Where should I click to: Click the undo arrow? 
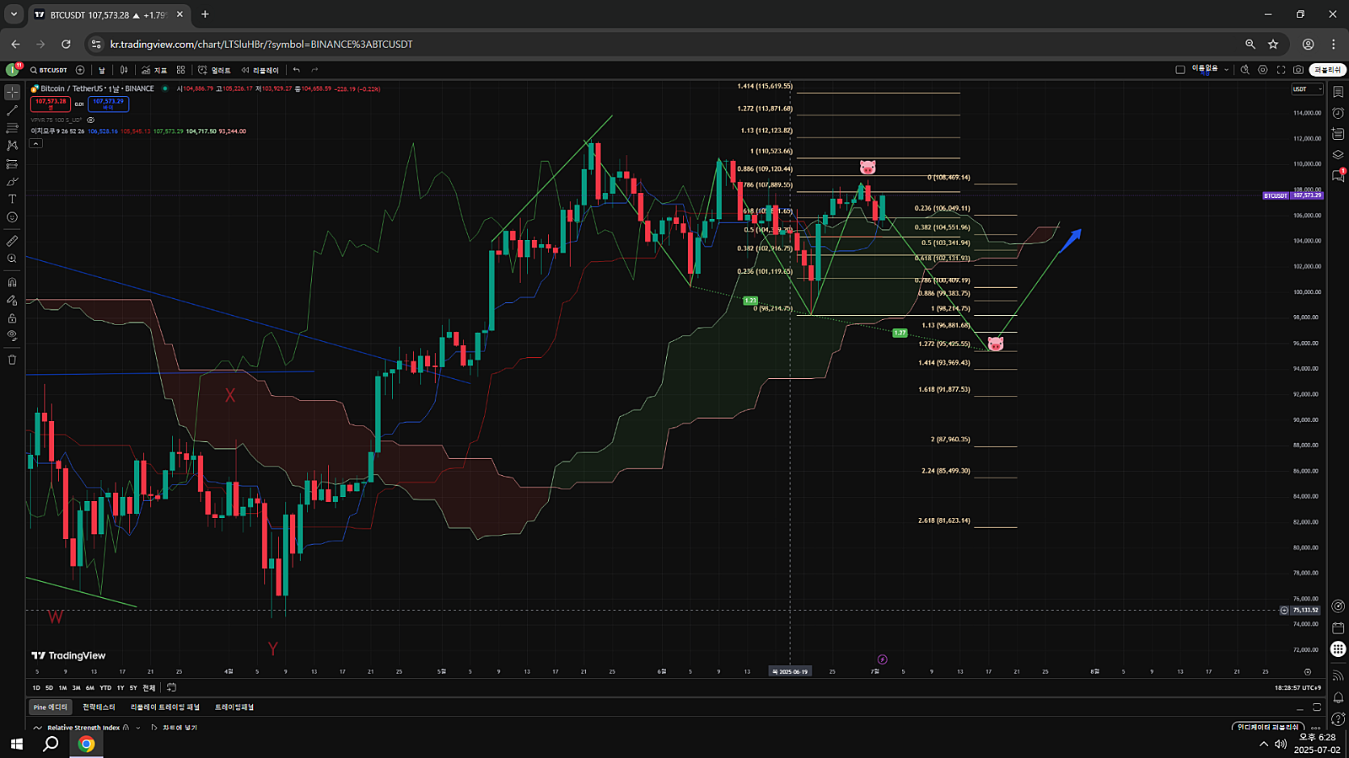[297, 70]
